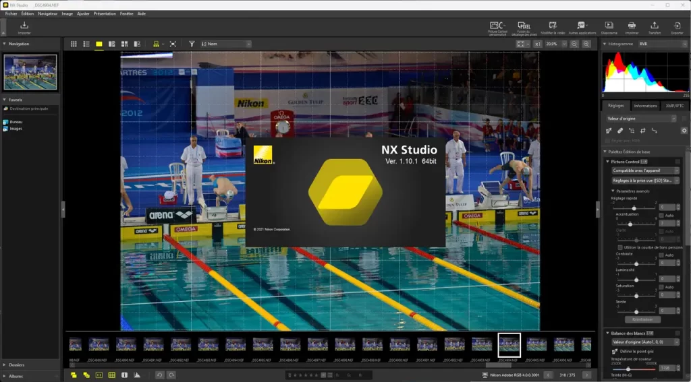Open adjustments panel gear settings
This screenshot has height=382, width=691.
click(x=684, y=131)
